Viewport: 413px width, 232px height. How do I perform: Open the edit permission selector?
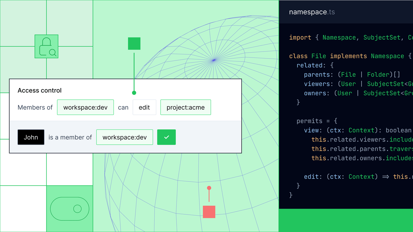[144, 107]
